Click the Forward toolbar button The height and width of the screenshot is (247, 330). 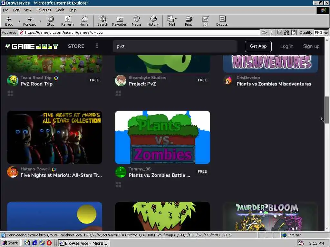[x=30, y=21]
